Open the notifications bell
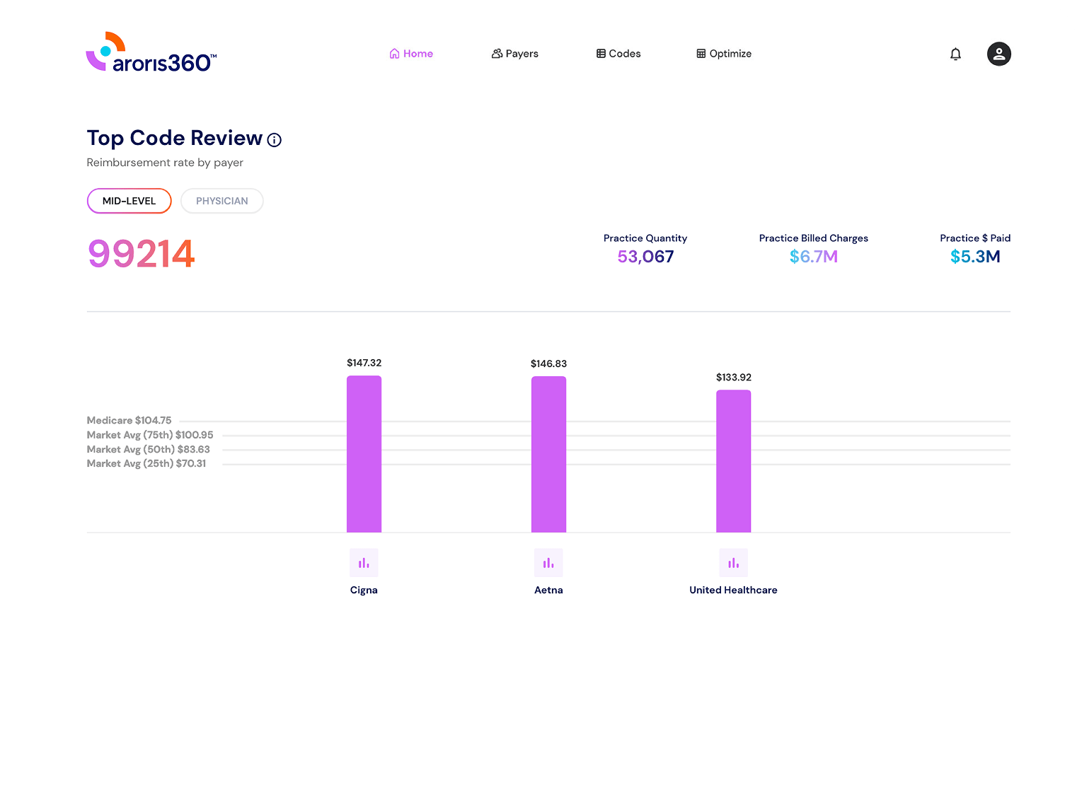Image resolution: width=1077 pixels, height=792 pixels. (x=955, y=54)
